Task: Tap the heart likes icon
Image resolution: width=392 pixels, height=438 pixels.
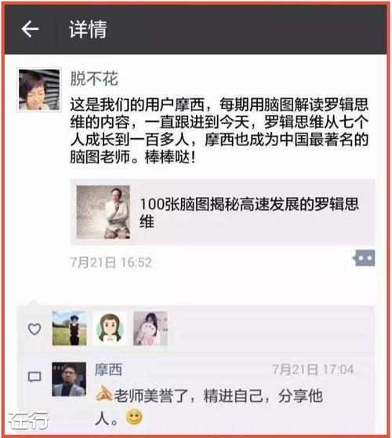Action: click(34, 329)
